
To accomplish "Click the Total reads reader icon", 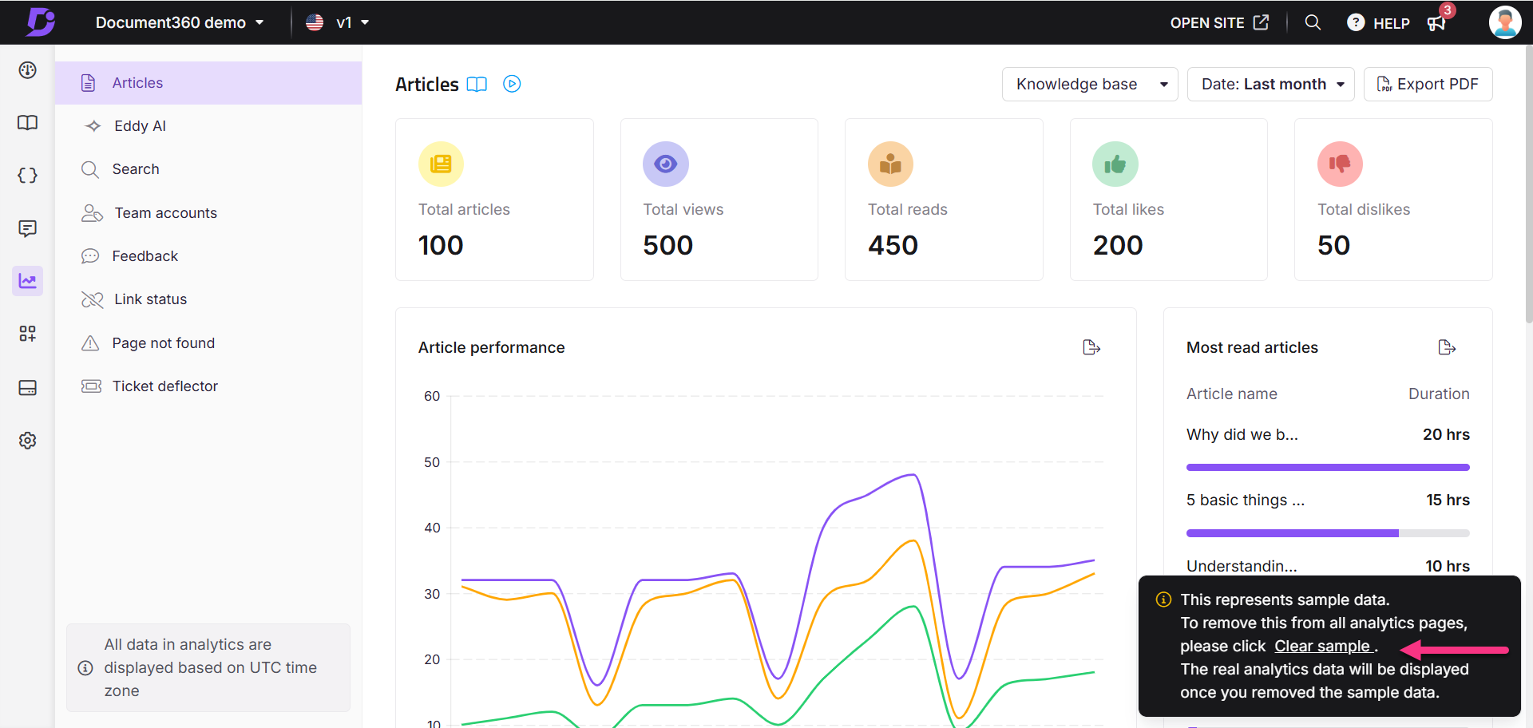I will point(890,164).
